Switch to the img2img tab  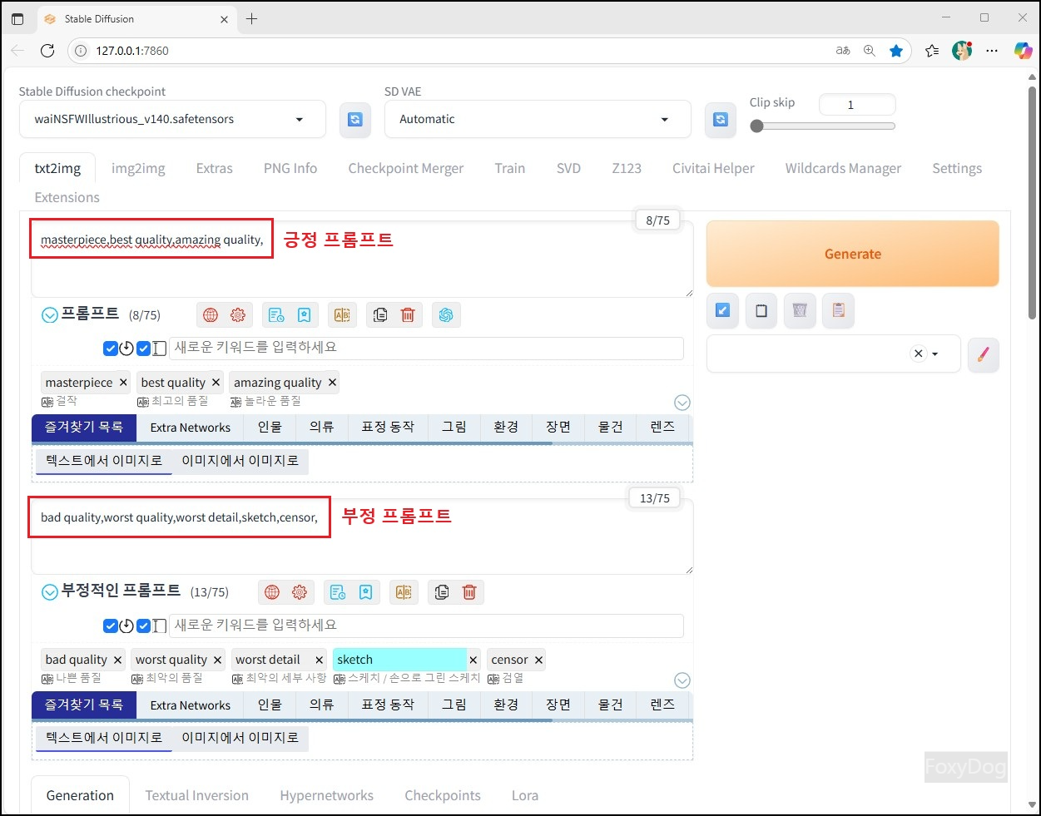click(x=138, y=168)
